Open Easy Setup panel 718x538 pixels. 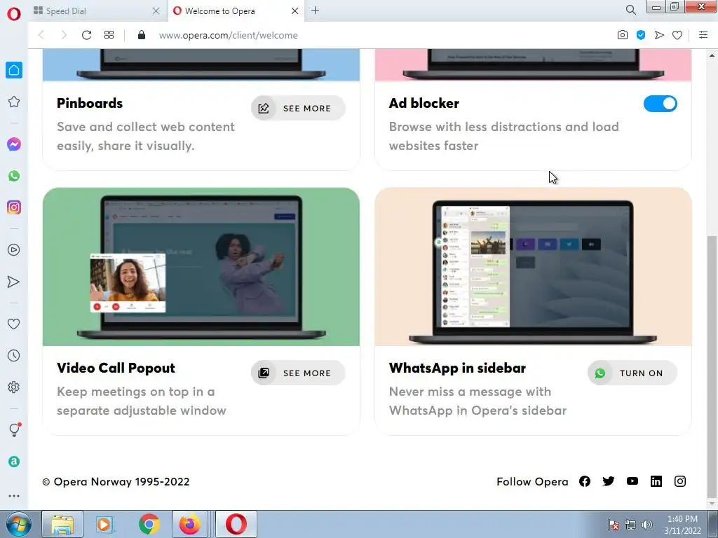tap(703, 35)
